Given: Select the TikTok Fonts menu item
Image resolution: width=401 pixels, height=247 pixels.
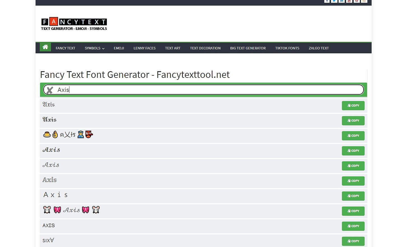Looking at the screenshot, I should (287, 48).
